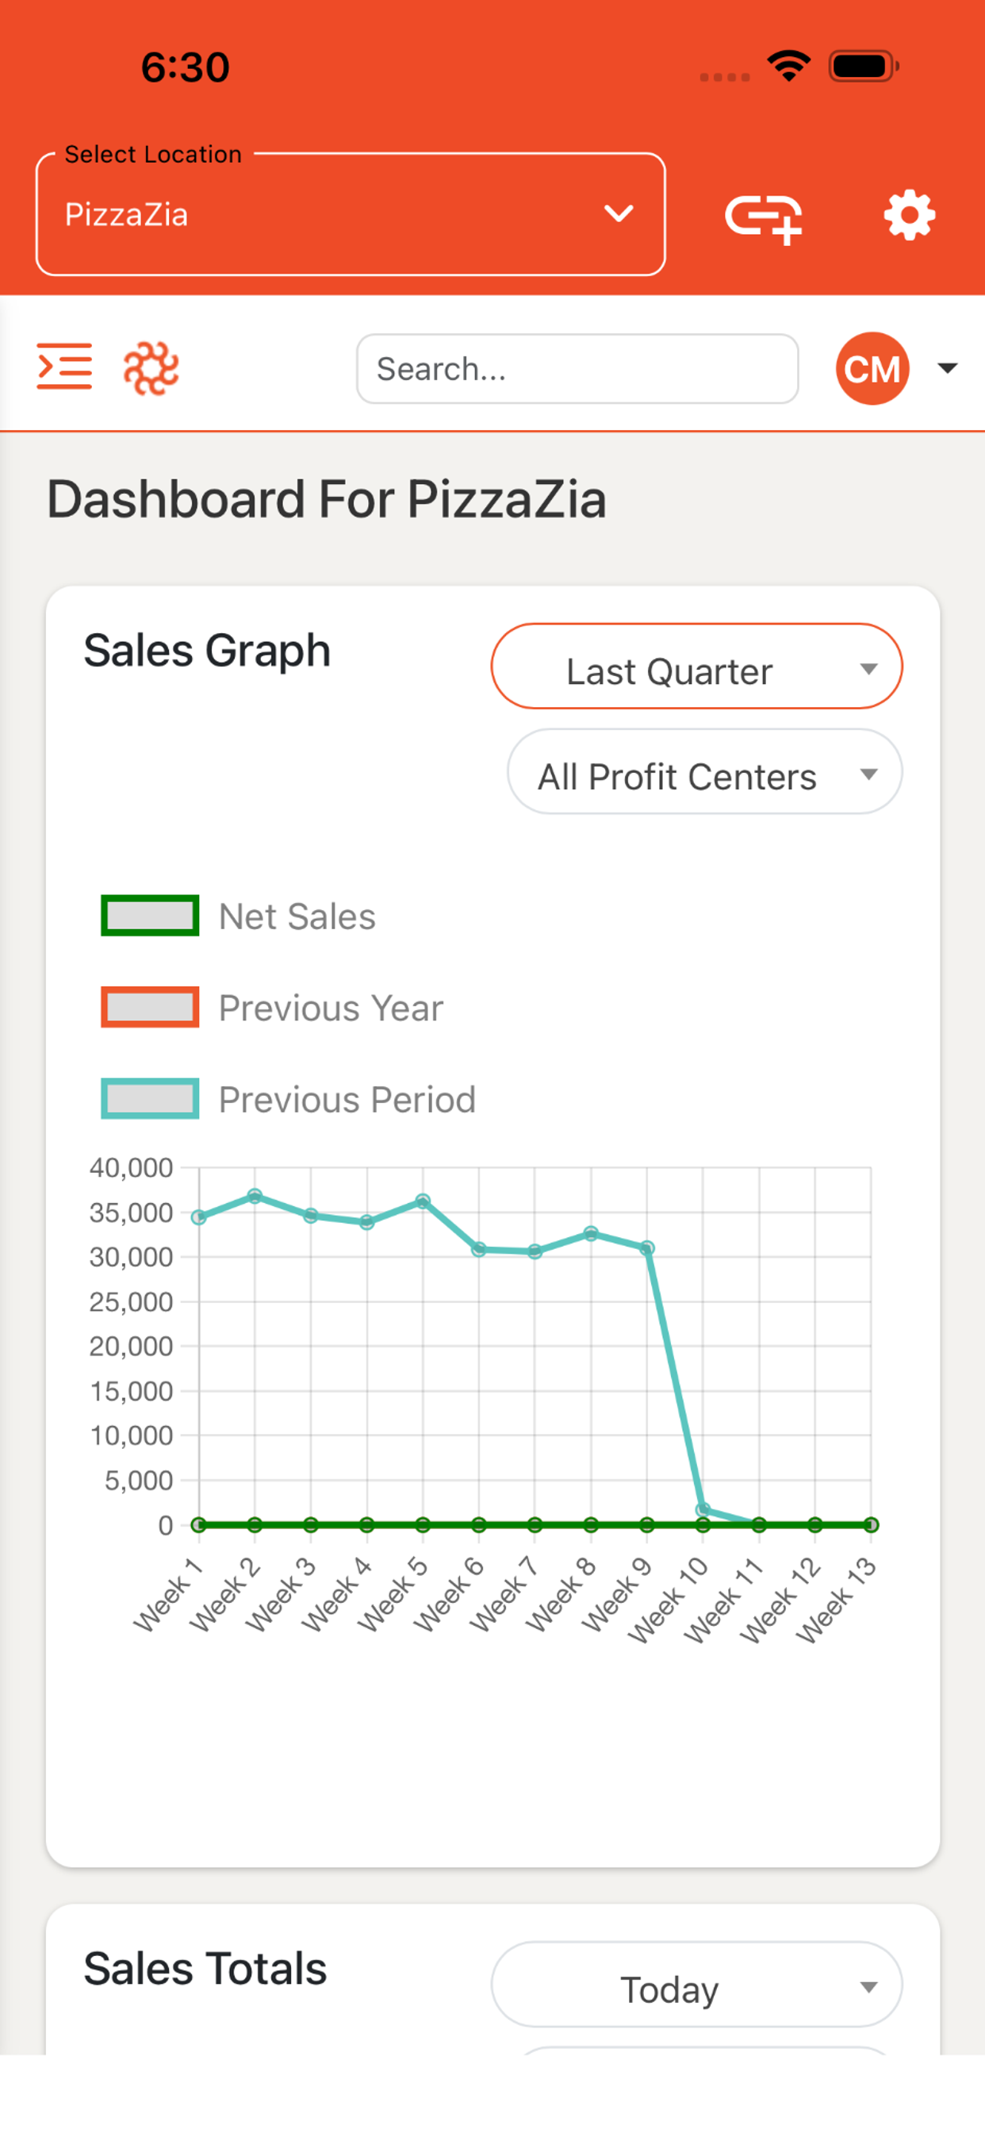Open the All Profit Centers dropdown
Viewport: 985px width, 2133px height.
[x=704, y=772]
